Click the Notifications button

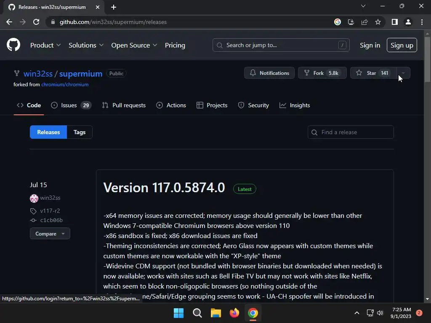(x=269, y=73)
